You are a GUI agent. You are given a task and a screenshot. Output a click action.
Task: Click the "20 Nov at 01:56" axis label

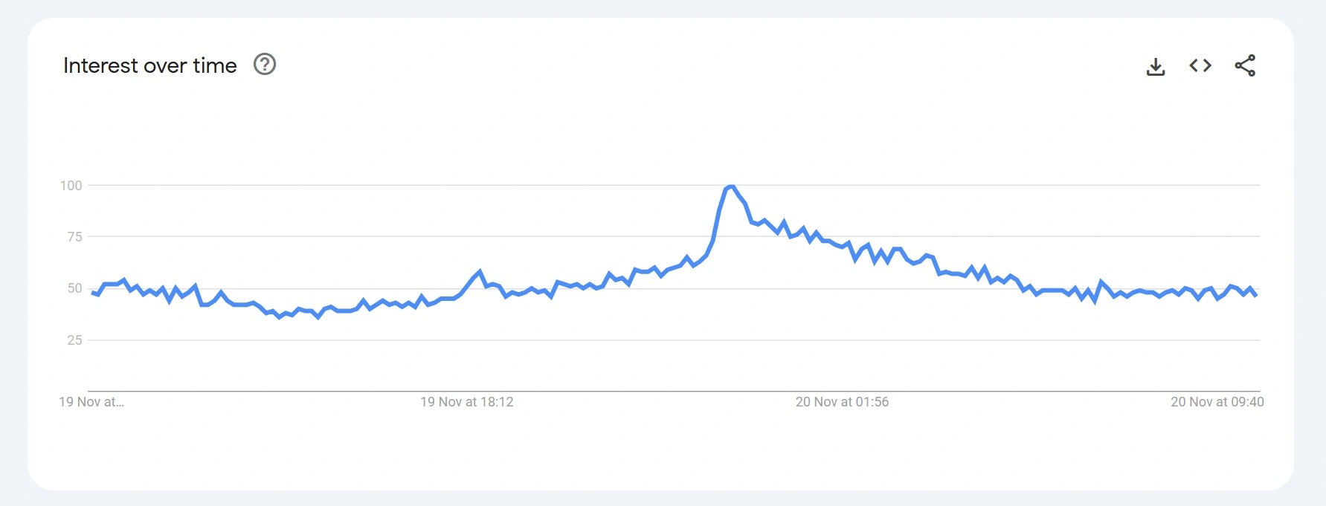tap(842, 402)
